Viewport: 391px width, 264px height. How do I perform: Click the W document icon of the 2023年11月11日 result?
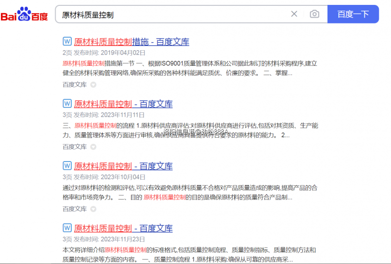(67, 103)
